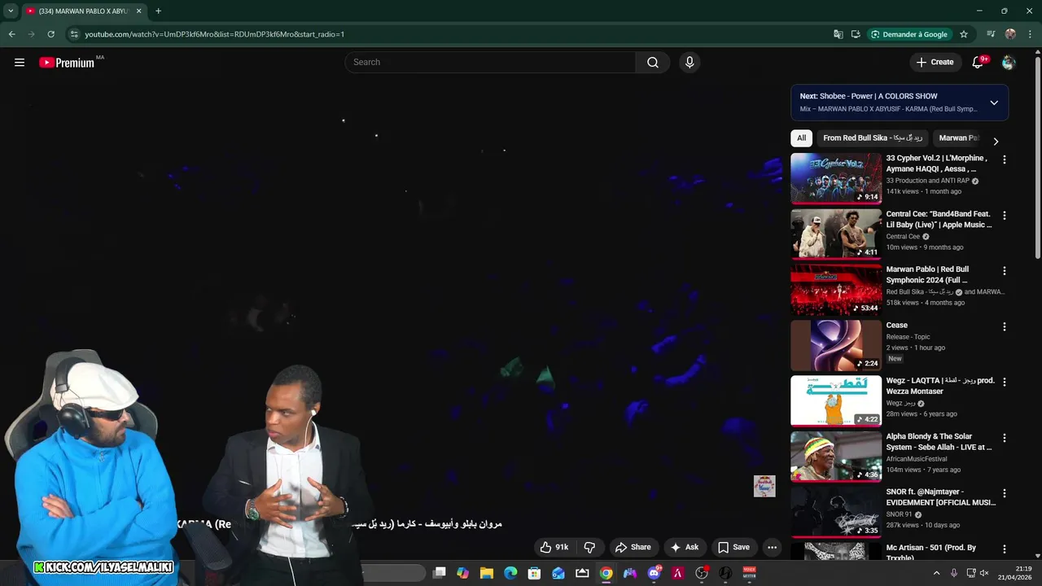The height and width of the screenshot is (586, 1042).
Task: Toggle the muted volume tray icon
Action: (985, 573)
